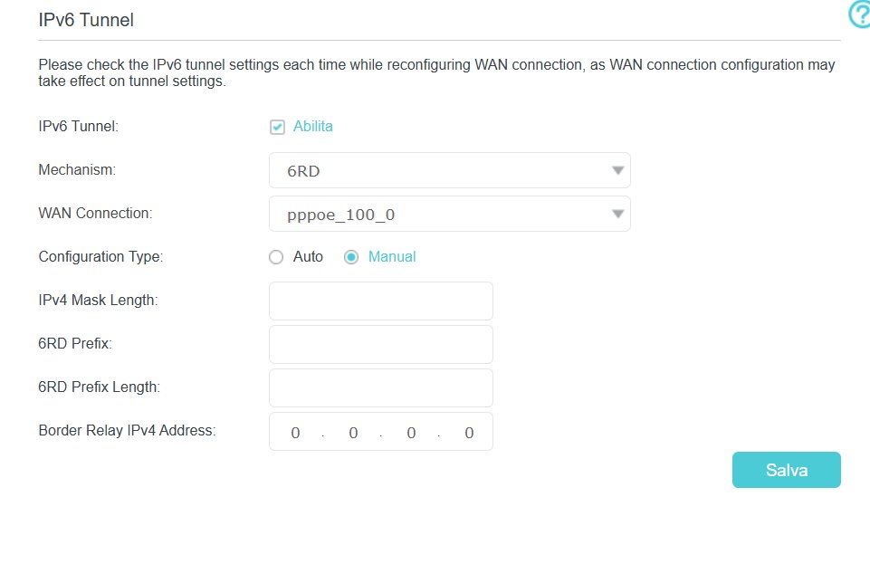Focus the 6RD Prefix Length field

(x=380, y=387)
